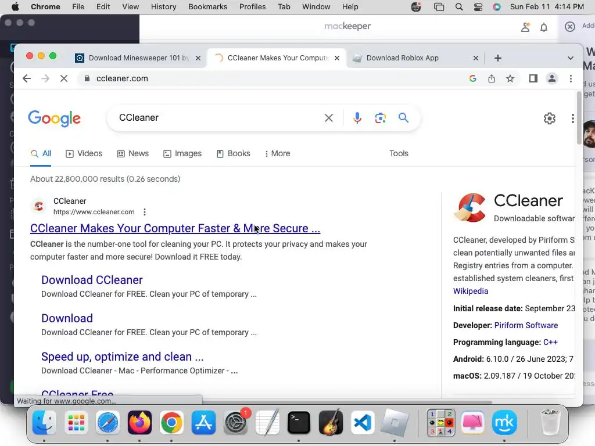This screenshot has width=595, height=446.
Task: Open the Download sitelink
Action: point(67,318)
